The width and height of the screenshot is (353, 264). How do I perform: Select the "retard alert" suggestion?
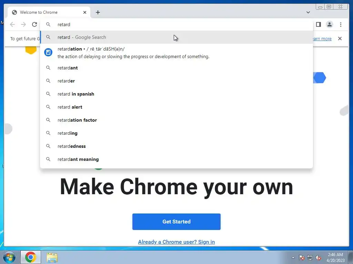(176, 107)
